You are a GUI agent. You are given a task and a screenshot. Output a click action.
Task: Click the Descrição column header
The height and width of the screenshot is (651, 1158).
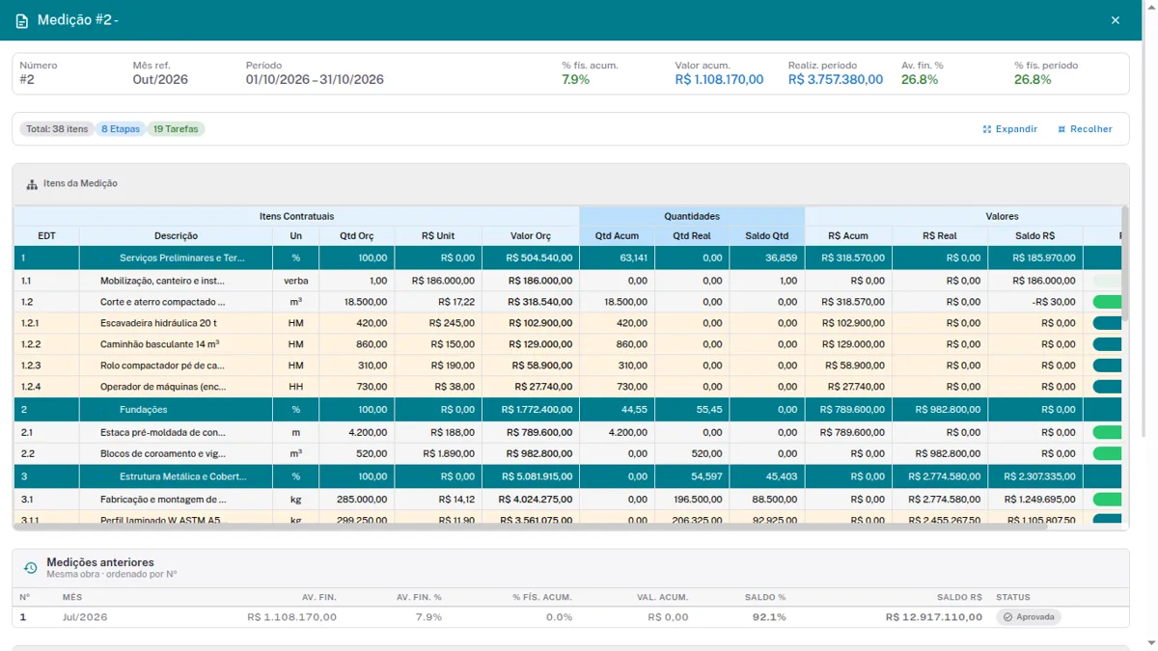point(176,236)
